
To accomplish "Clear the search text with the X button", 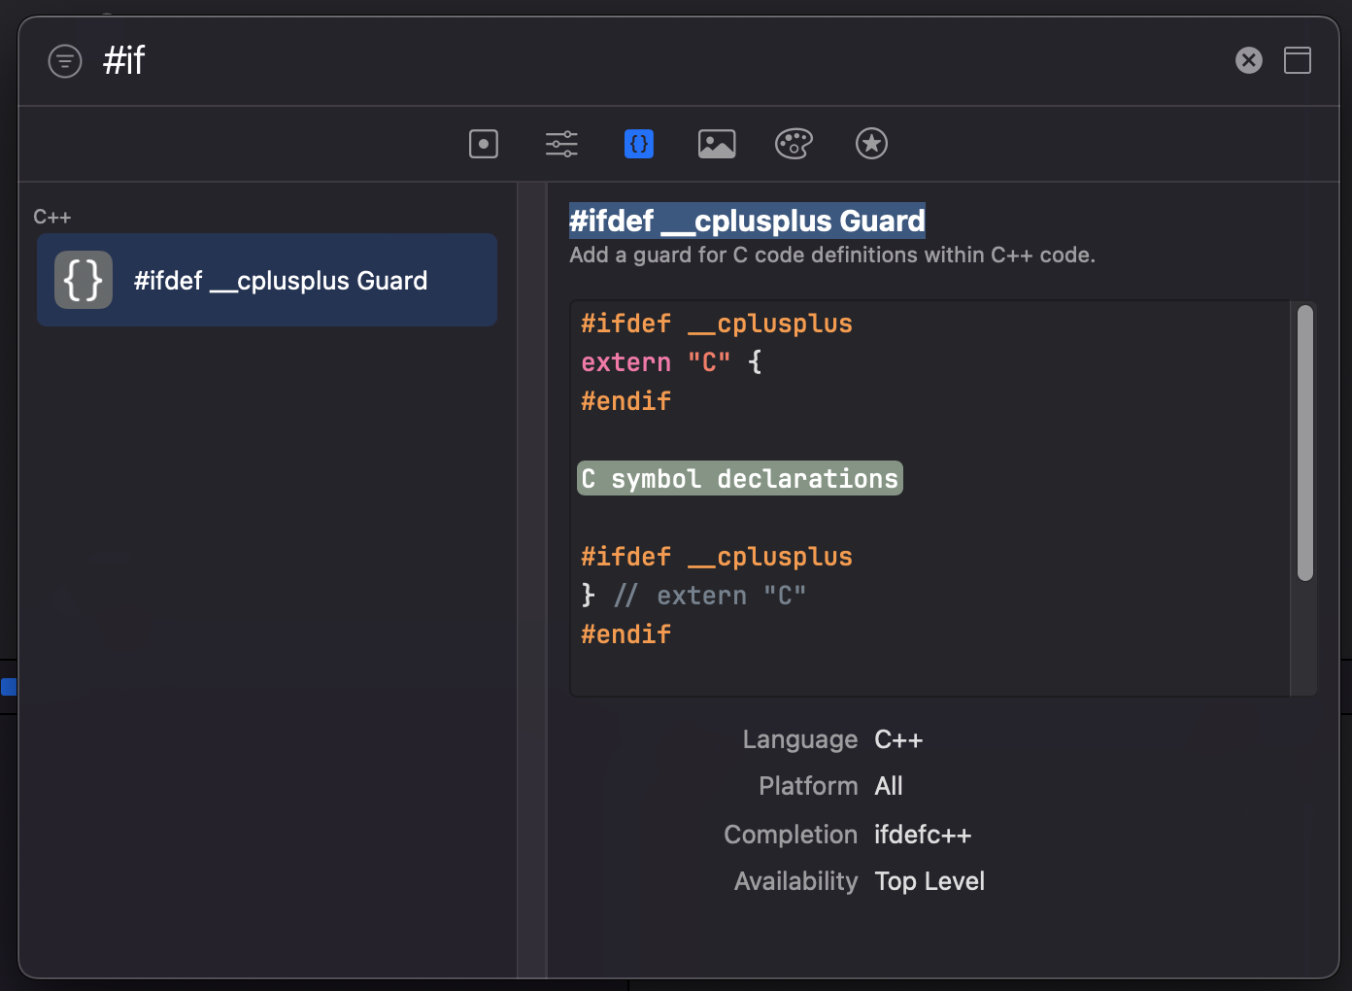I will (x=1249, y=60).
